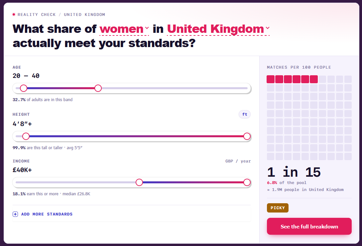Click the income maximum slider handle
362x246 pixels.
click(x=247, y=182)
